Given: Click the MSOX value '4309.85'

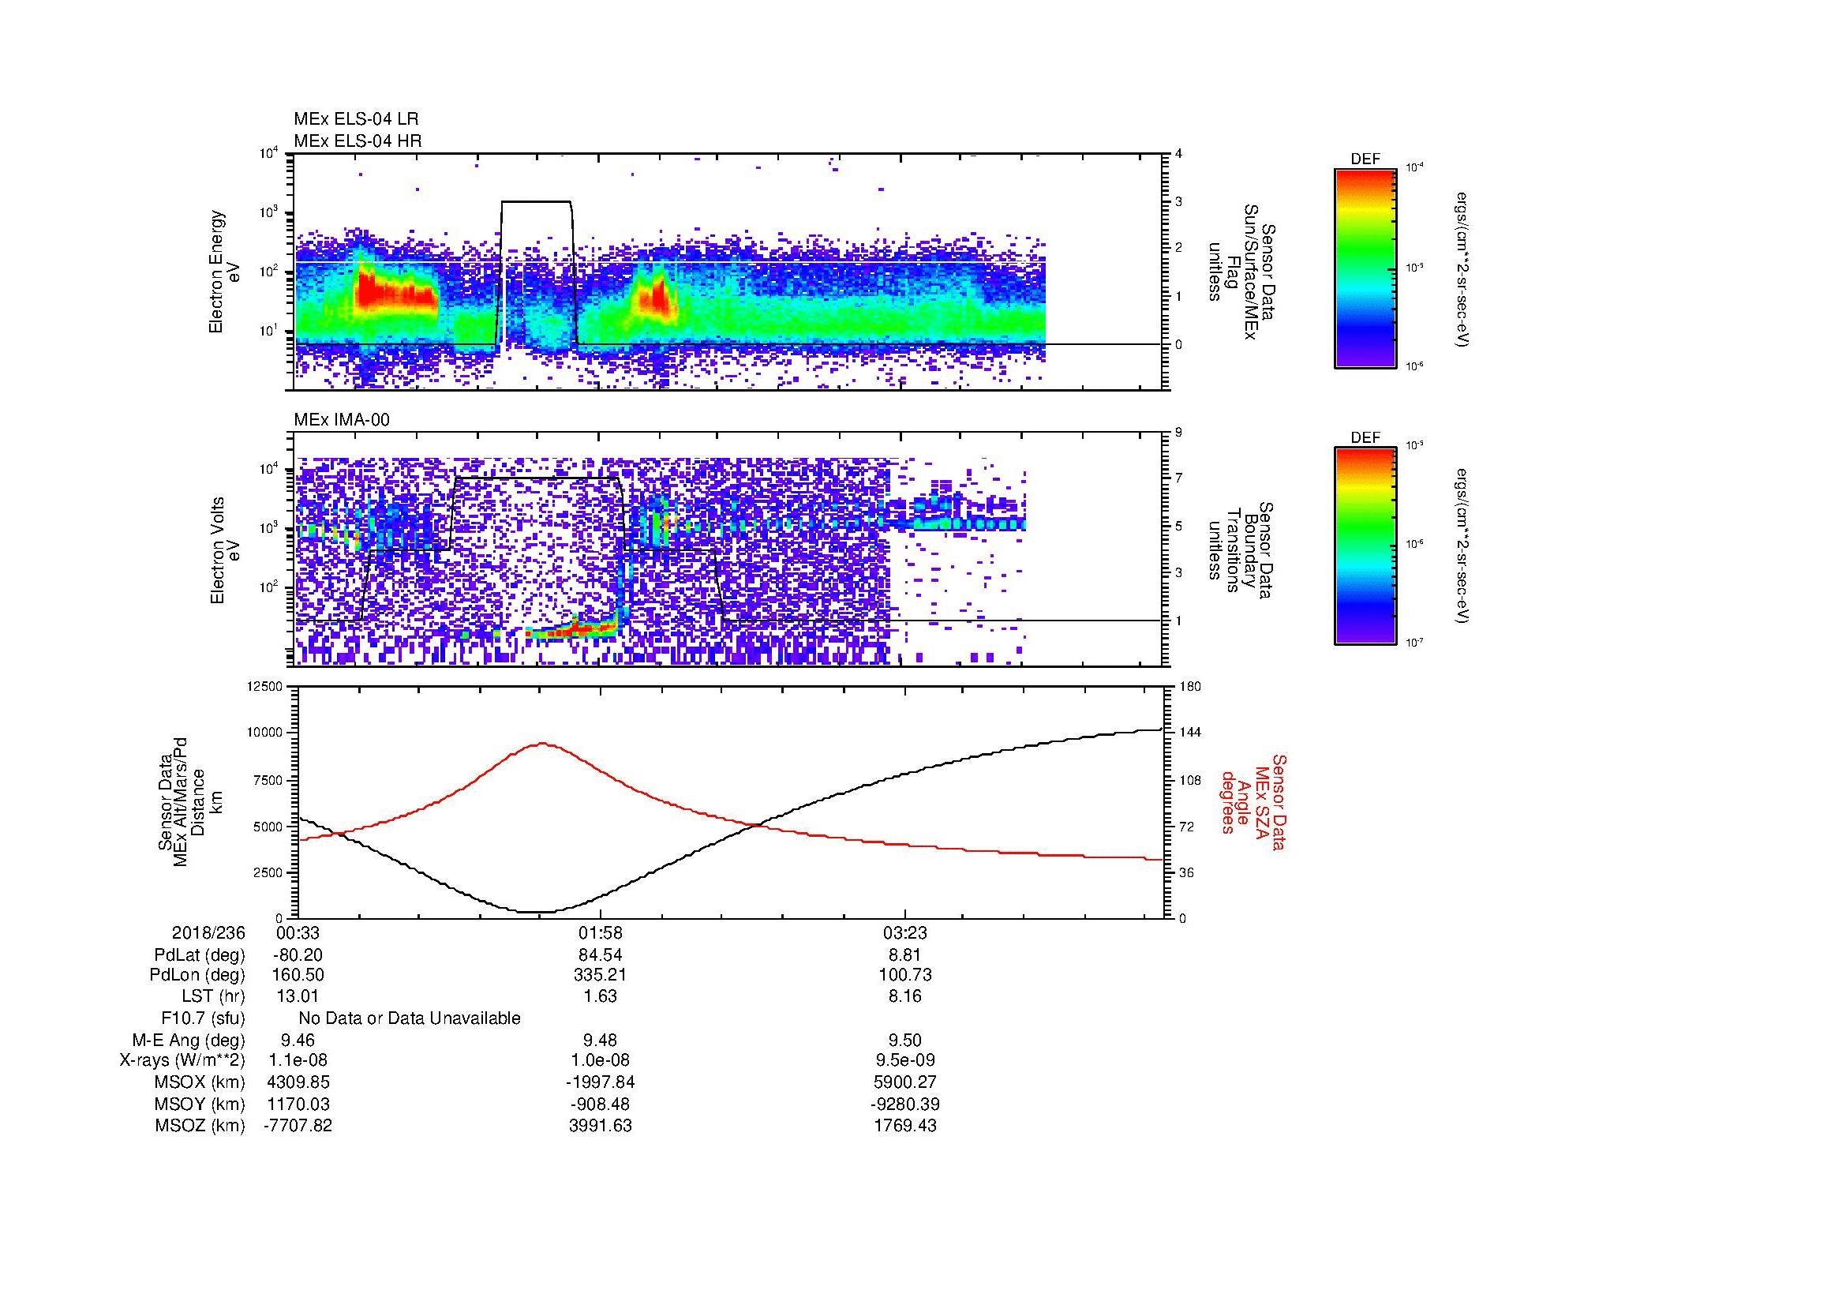Looking at the screenshot, I should tap(298, 1082).
